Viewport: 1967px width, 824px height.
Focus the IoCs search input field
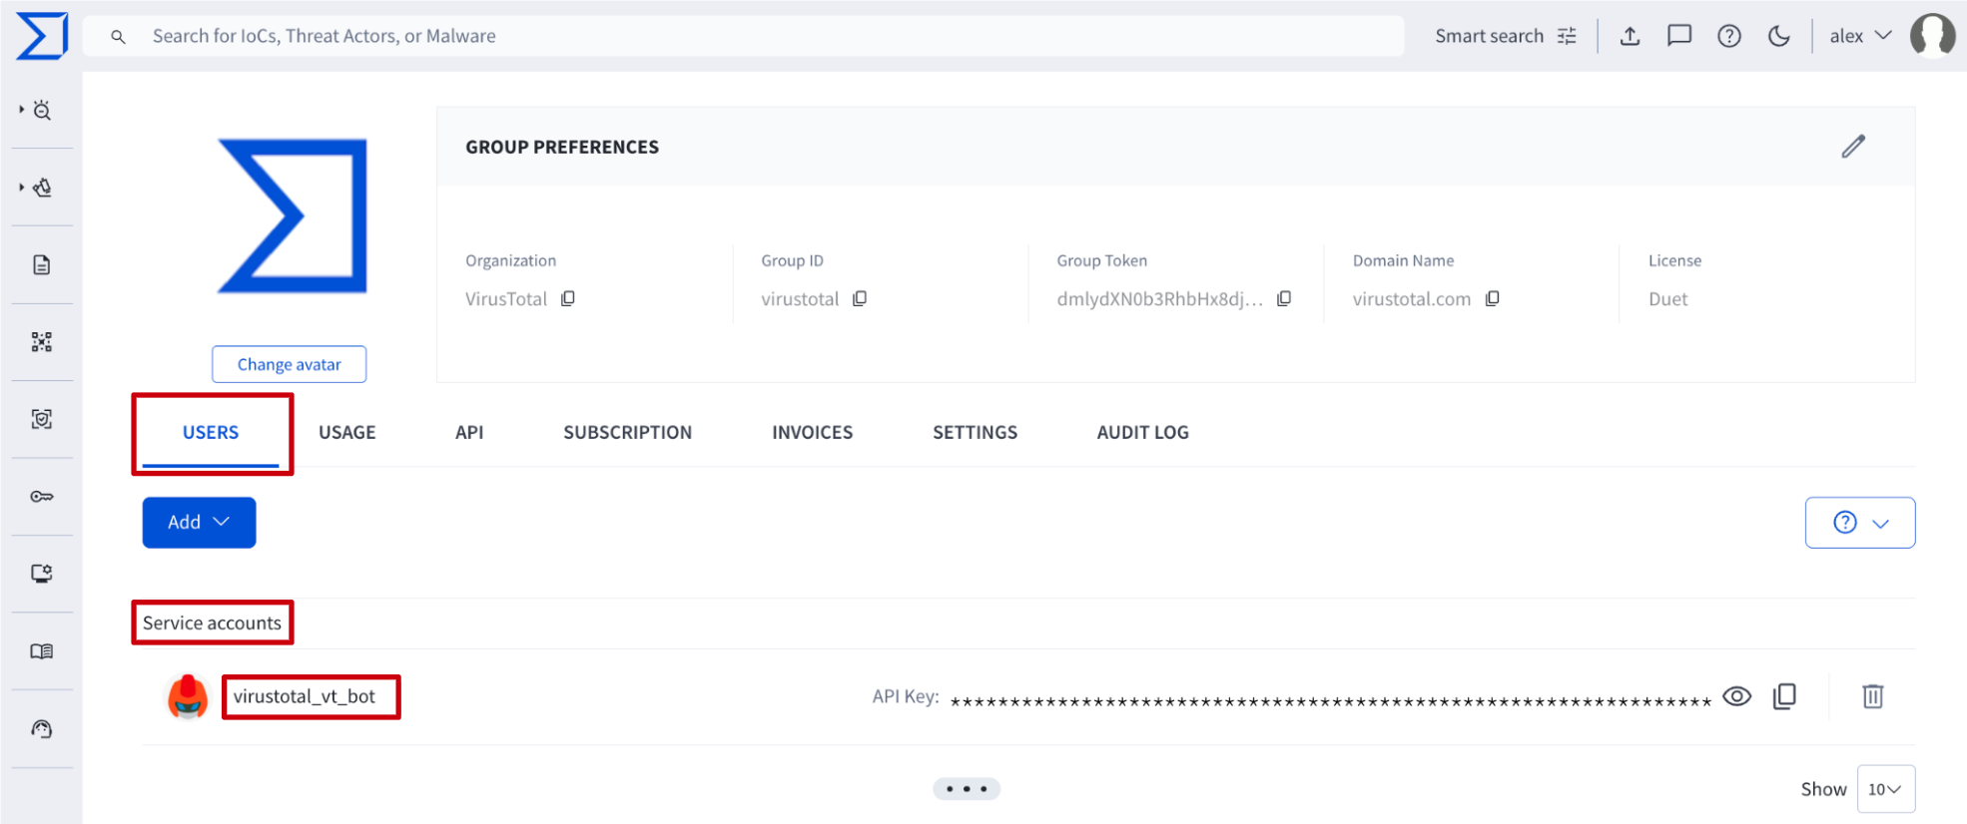[744, 36]
